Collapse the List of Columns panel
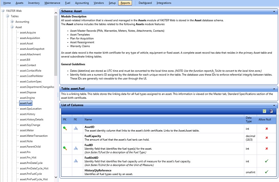 click(x=274, y=105)
